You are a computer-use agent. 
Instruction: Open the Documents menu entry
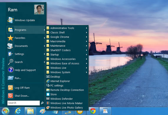(x=26, y=46)
